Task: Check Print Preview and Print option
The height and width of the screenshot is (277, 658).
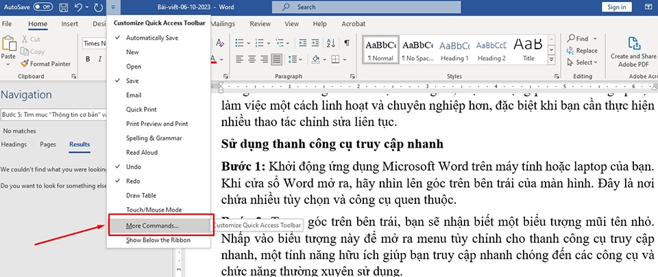Action: (158, 124)
